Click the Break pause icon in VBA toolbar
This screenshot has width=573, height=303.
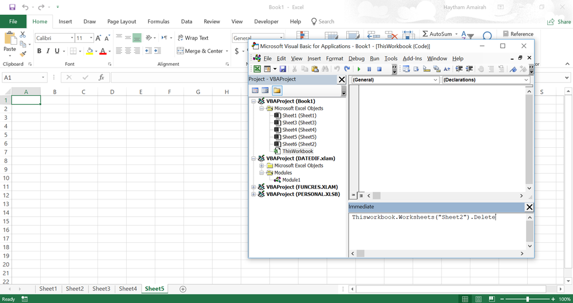point(369,69)
